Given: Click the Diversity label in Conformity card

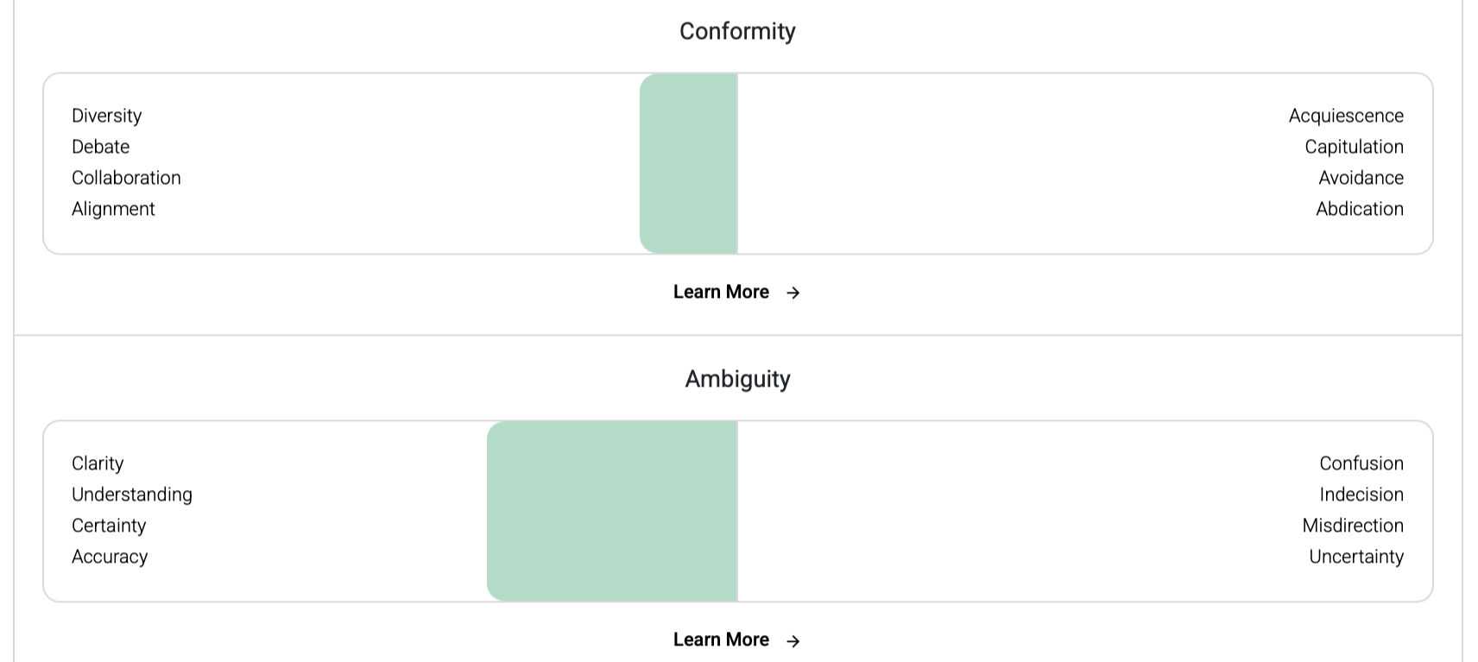Looking at the screenshot, I should (x=106, y=116).
